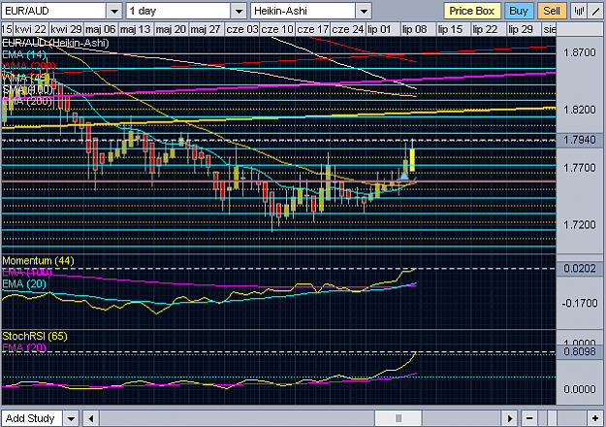Click the EMA (20) label in Momentum panel

pyautogui.click(x=24, y=284)
